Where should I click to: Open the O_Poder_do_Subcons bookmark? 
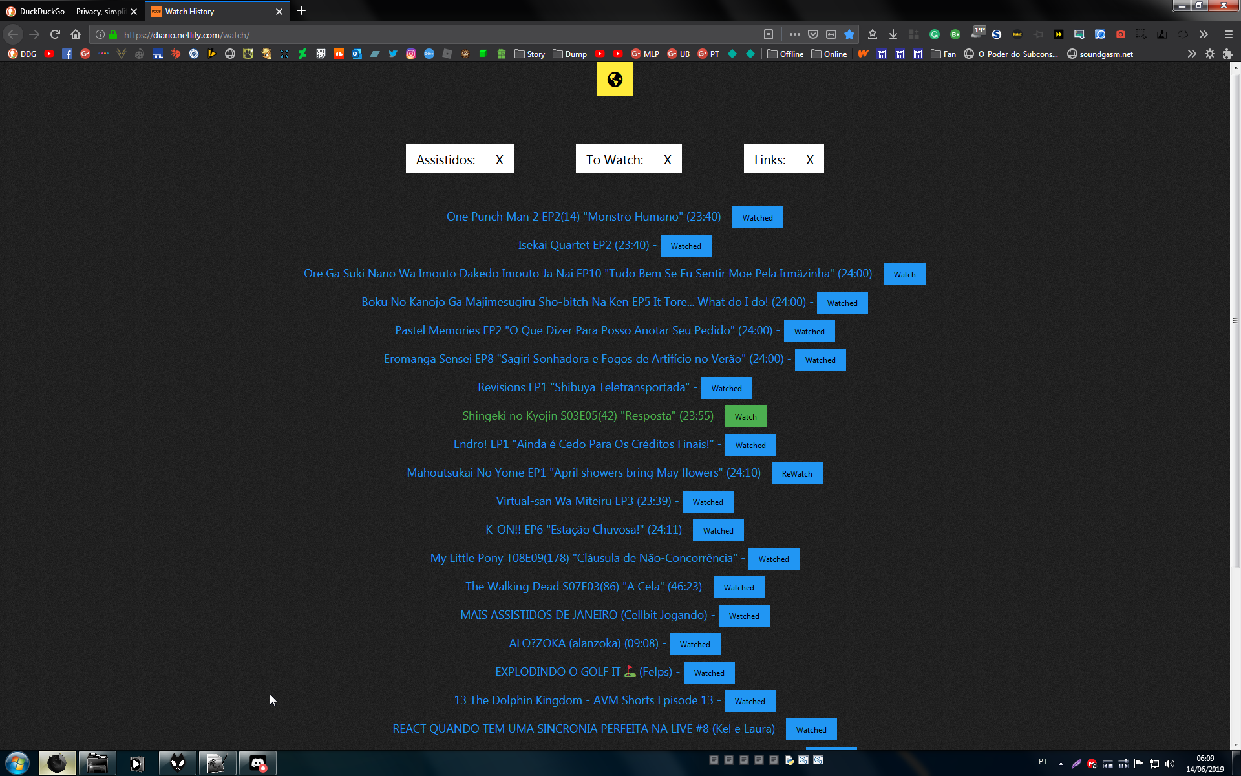pyautogui.click(x=1011, y=54)
